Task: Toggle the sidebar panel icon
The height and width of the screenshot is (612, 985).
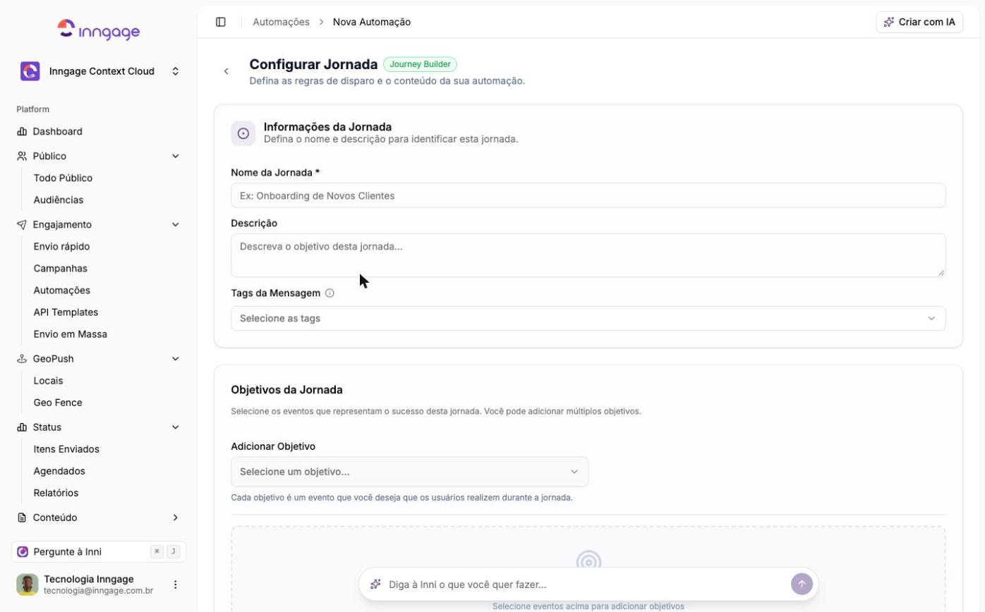Action: point(221,22)
